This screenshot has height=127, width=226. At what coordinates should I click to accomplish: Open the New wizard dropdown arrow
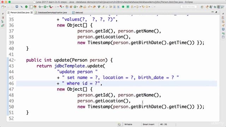click(x=5, y=7)
